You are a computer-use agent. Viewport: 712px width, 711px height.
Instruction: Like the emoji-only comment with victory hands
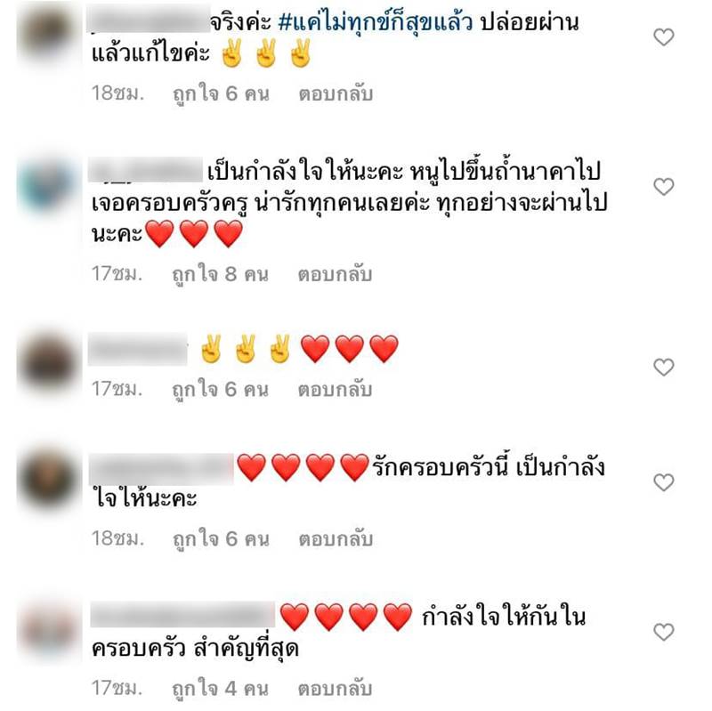(663, 367)
